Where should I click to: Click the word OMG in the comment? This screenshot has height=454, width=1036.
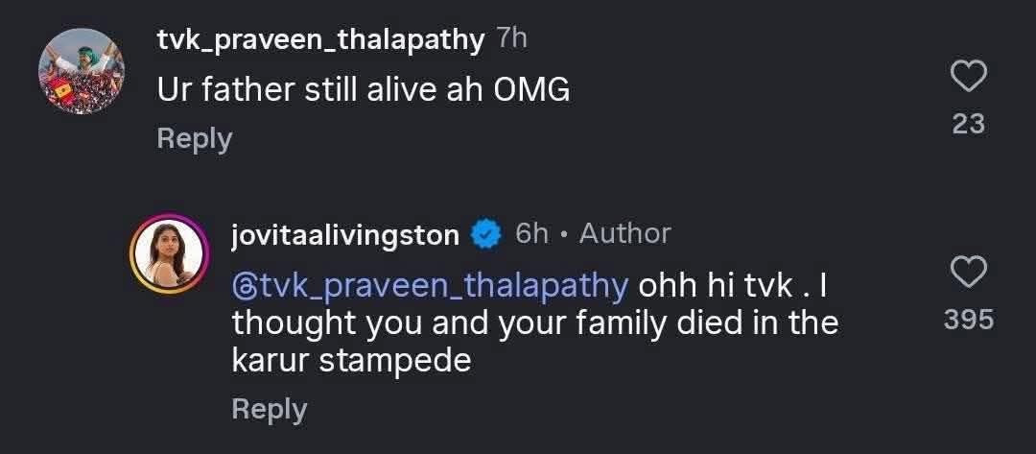pyautogui.click(x=530, y=90)
